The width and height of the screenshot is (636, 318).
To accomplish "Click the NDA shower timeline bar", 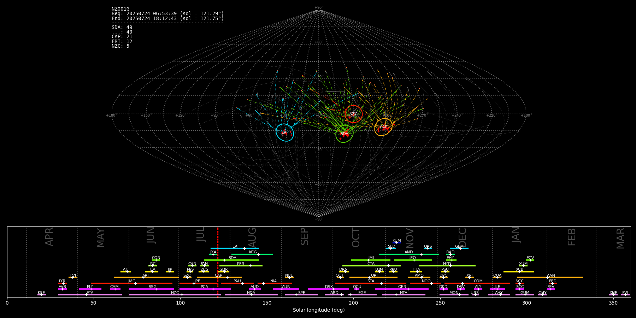I will (x=251, y=295).
